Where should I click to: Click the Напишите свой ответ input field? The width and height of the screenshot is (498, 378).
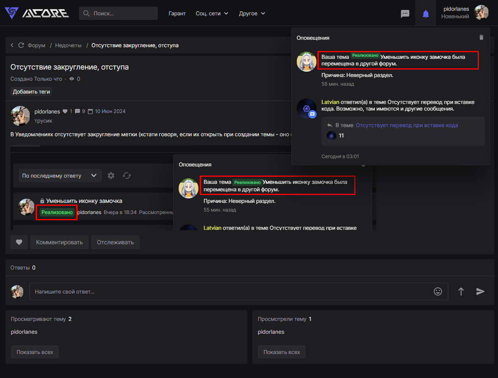(x=232, y=291)
